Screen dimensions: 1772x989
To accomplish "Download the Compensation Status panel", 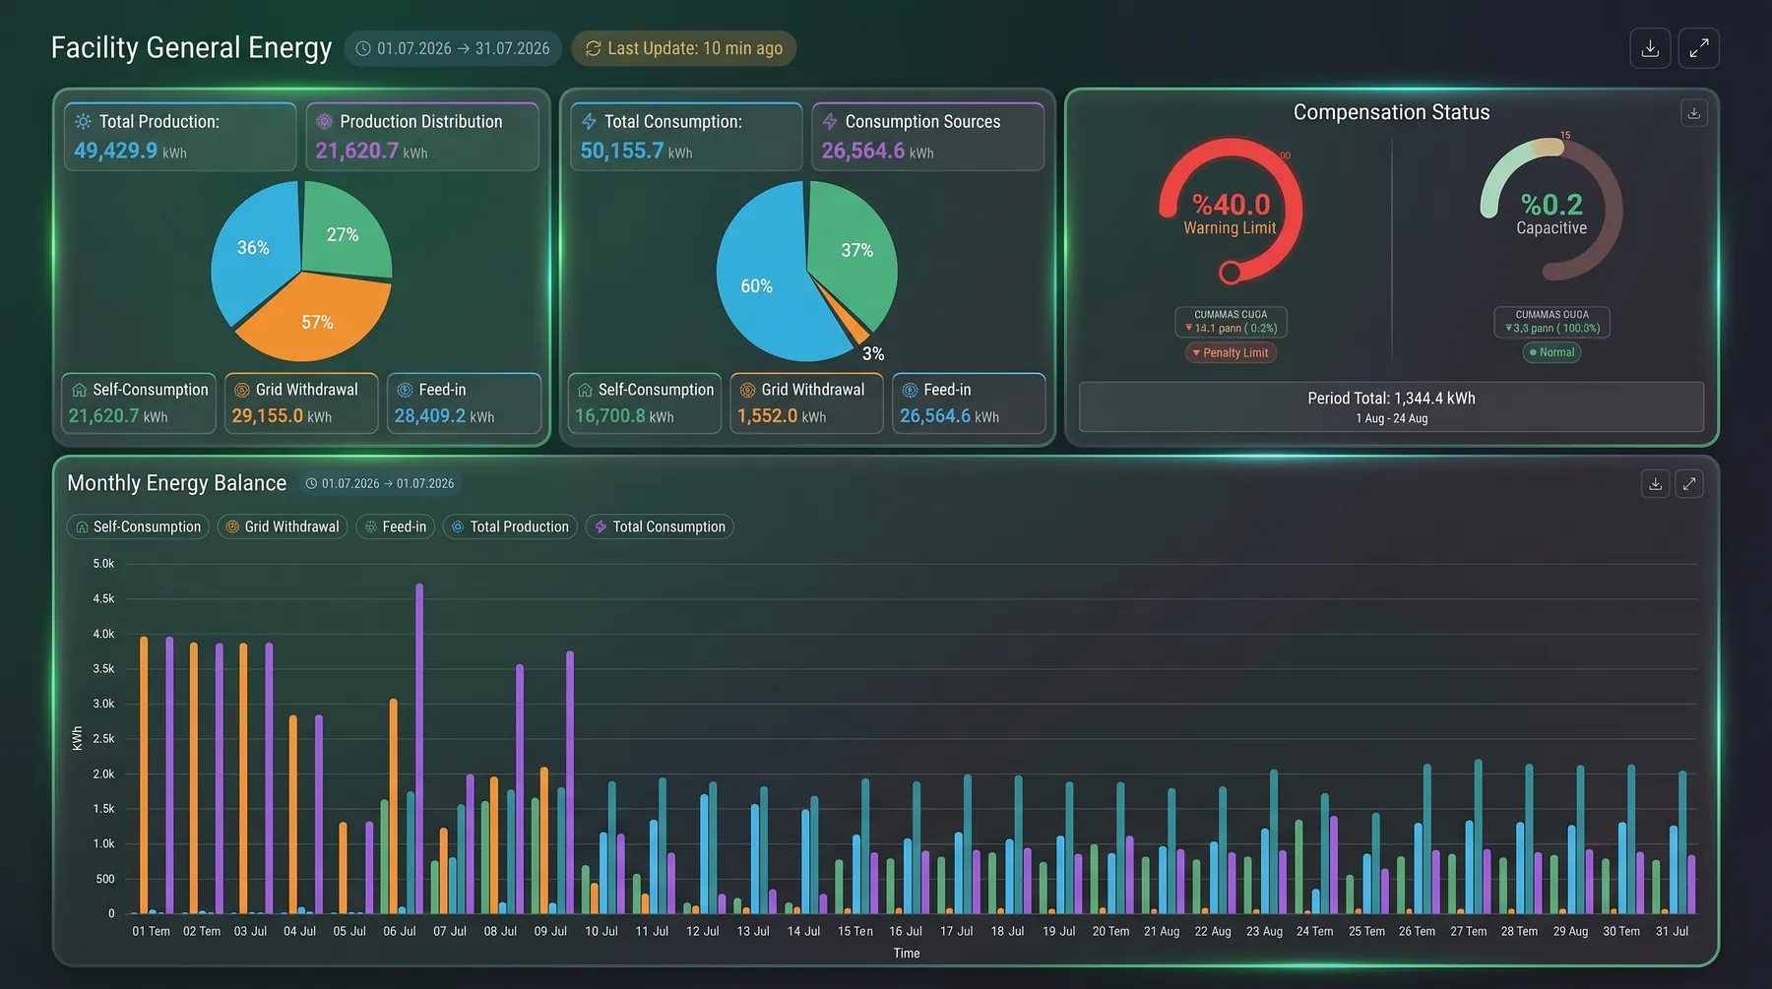I will 1693,113.
